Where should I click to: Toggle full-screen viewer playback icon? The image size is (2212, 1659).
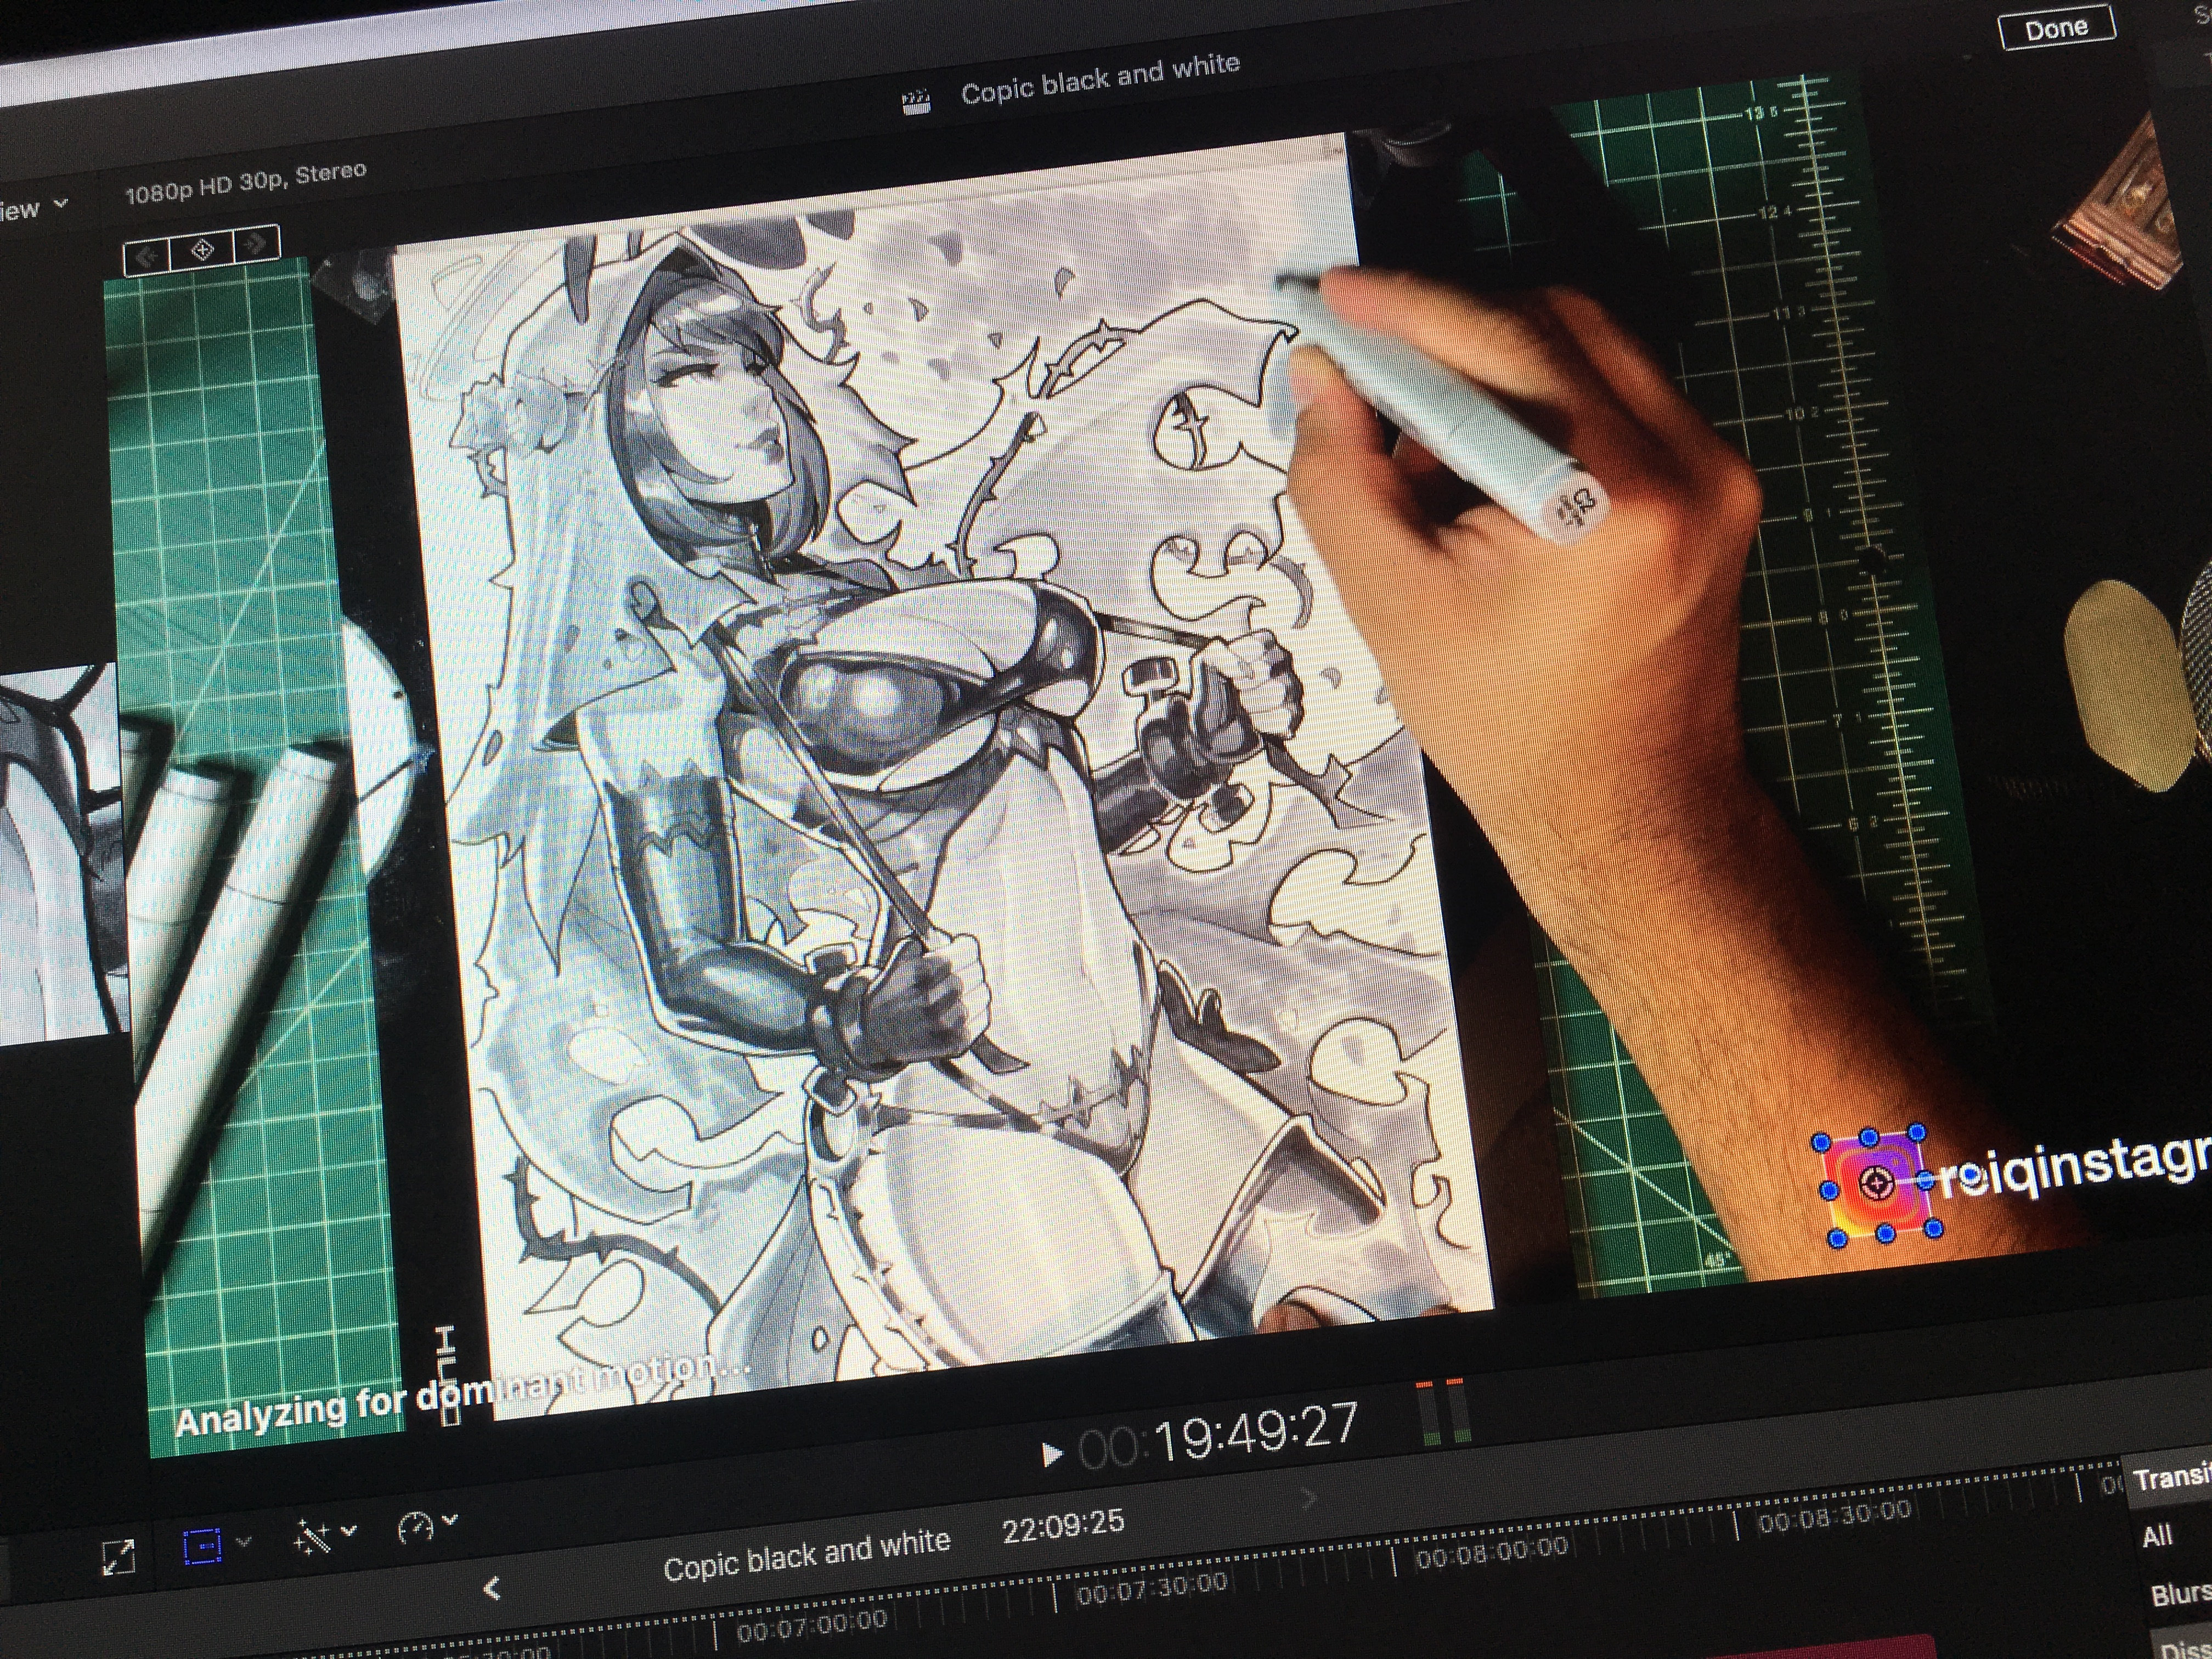pos(118,1557)
